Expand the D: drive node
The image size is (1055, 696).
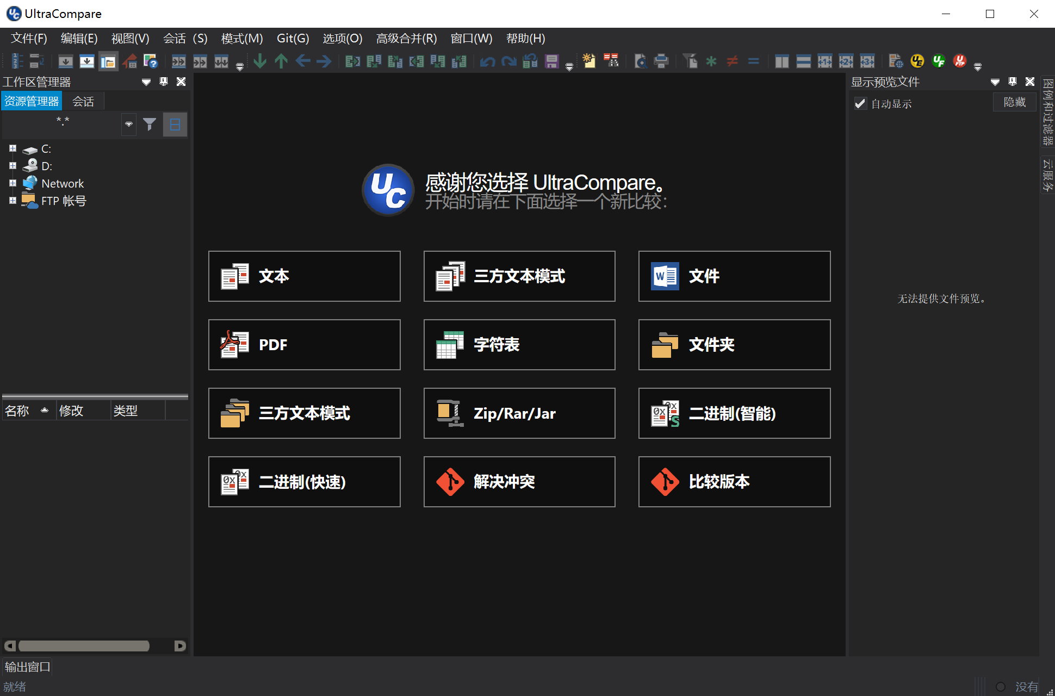(13, 166)
